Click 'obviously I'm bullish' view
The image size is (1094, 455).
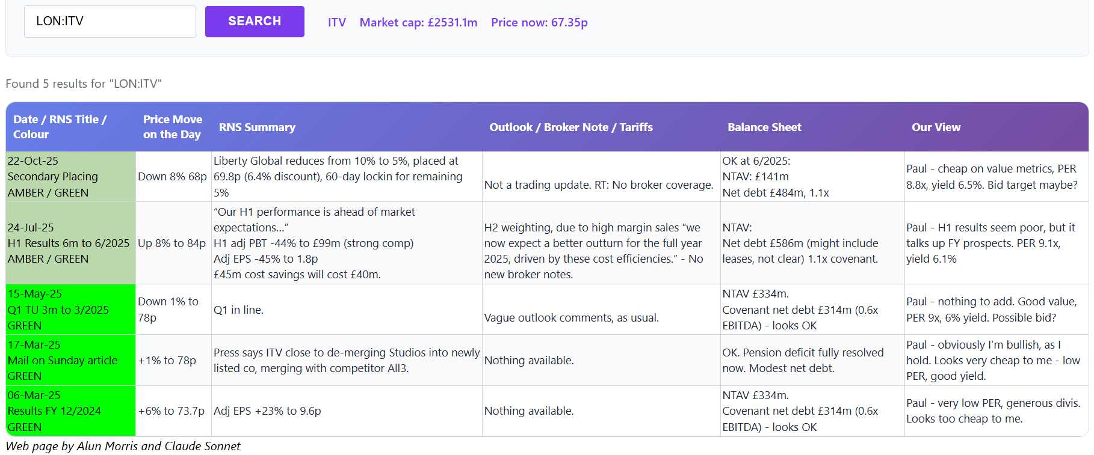[x=997, y=360]
